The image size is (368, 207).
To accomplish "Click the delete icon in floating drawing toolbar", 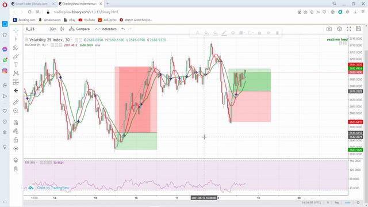I will click(x=277, y=33).
